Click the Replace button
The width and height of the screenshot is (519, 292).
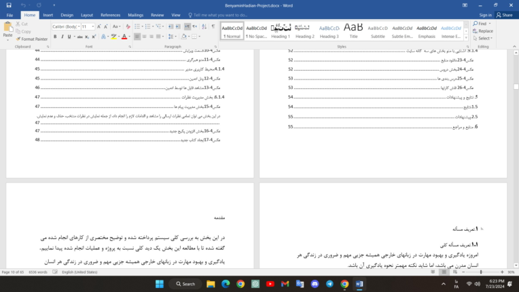coord(483,31)
